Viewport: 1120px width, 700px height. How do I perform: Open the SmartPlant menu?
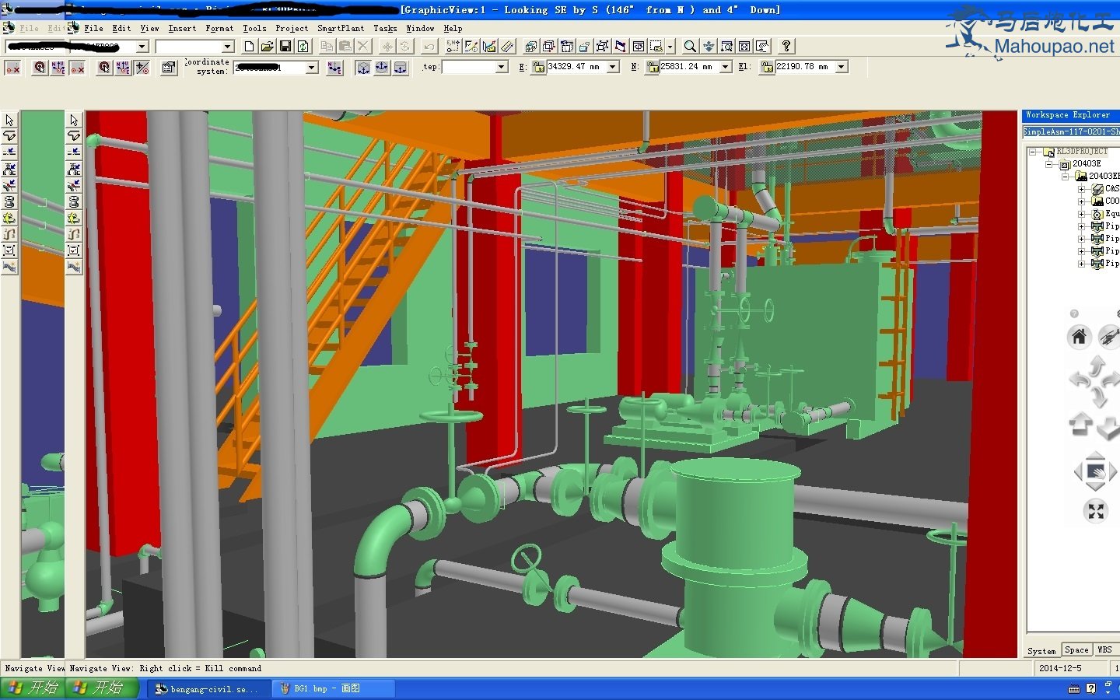(x=341, y=28)
